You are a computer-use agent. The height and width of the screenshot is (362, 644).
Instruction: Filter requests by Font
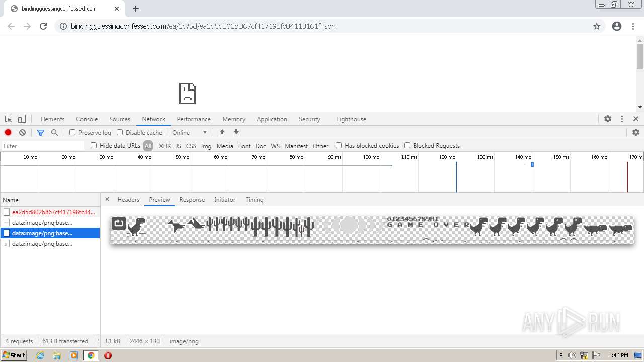coord(245,146)
